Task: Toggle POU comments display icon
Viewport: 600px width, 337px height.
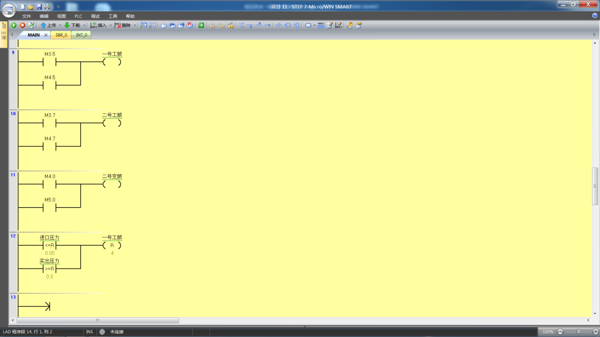Action: (330, 25)
